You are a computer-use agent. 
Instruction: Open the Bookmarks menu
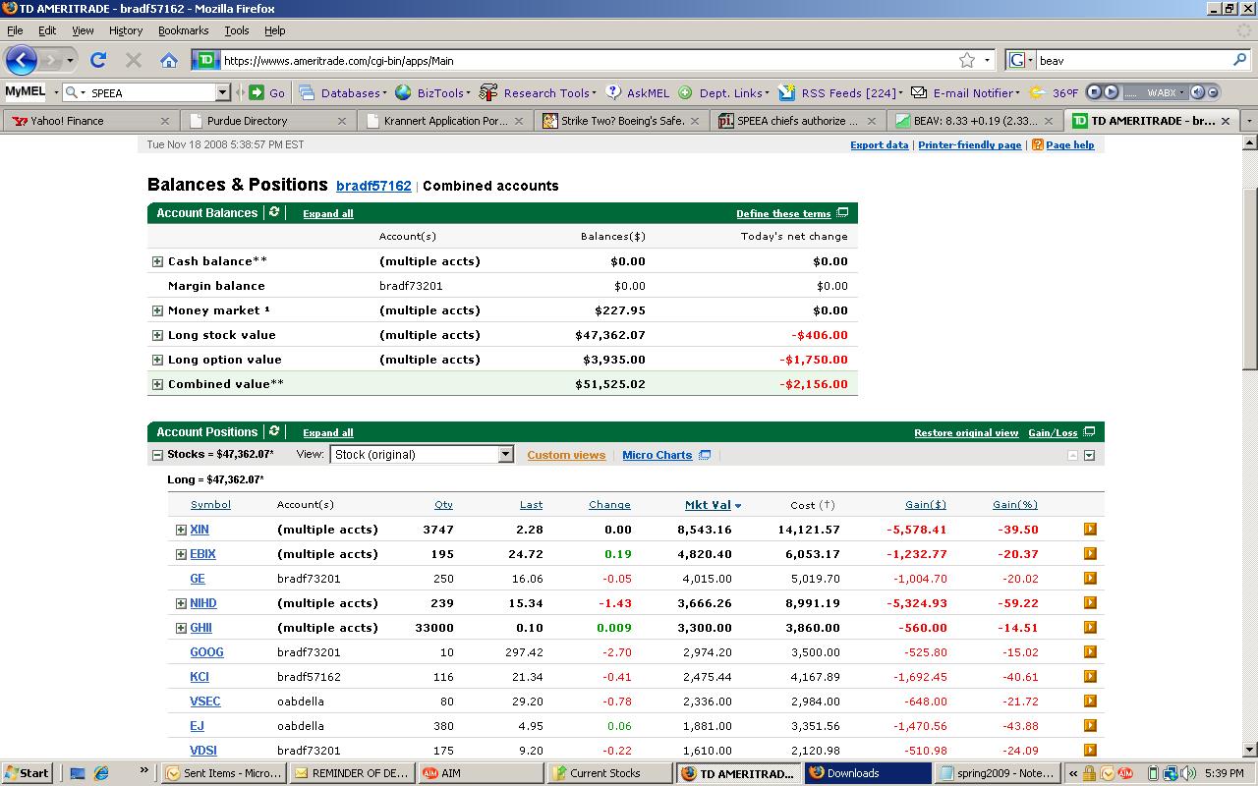pyautogui.click(x=183, y=30)
